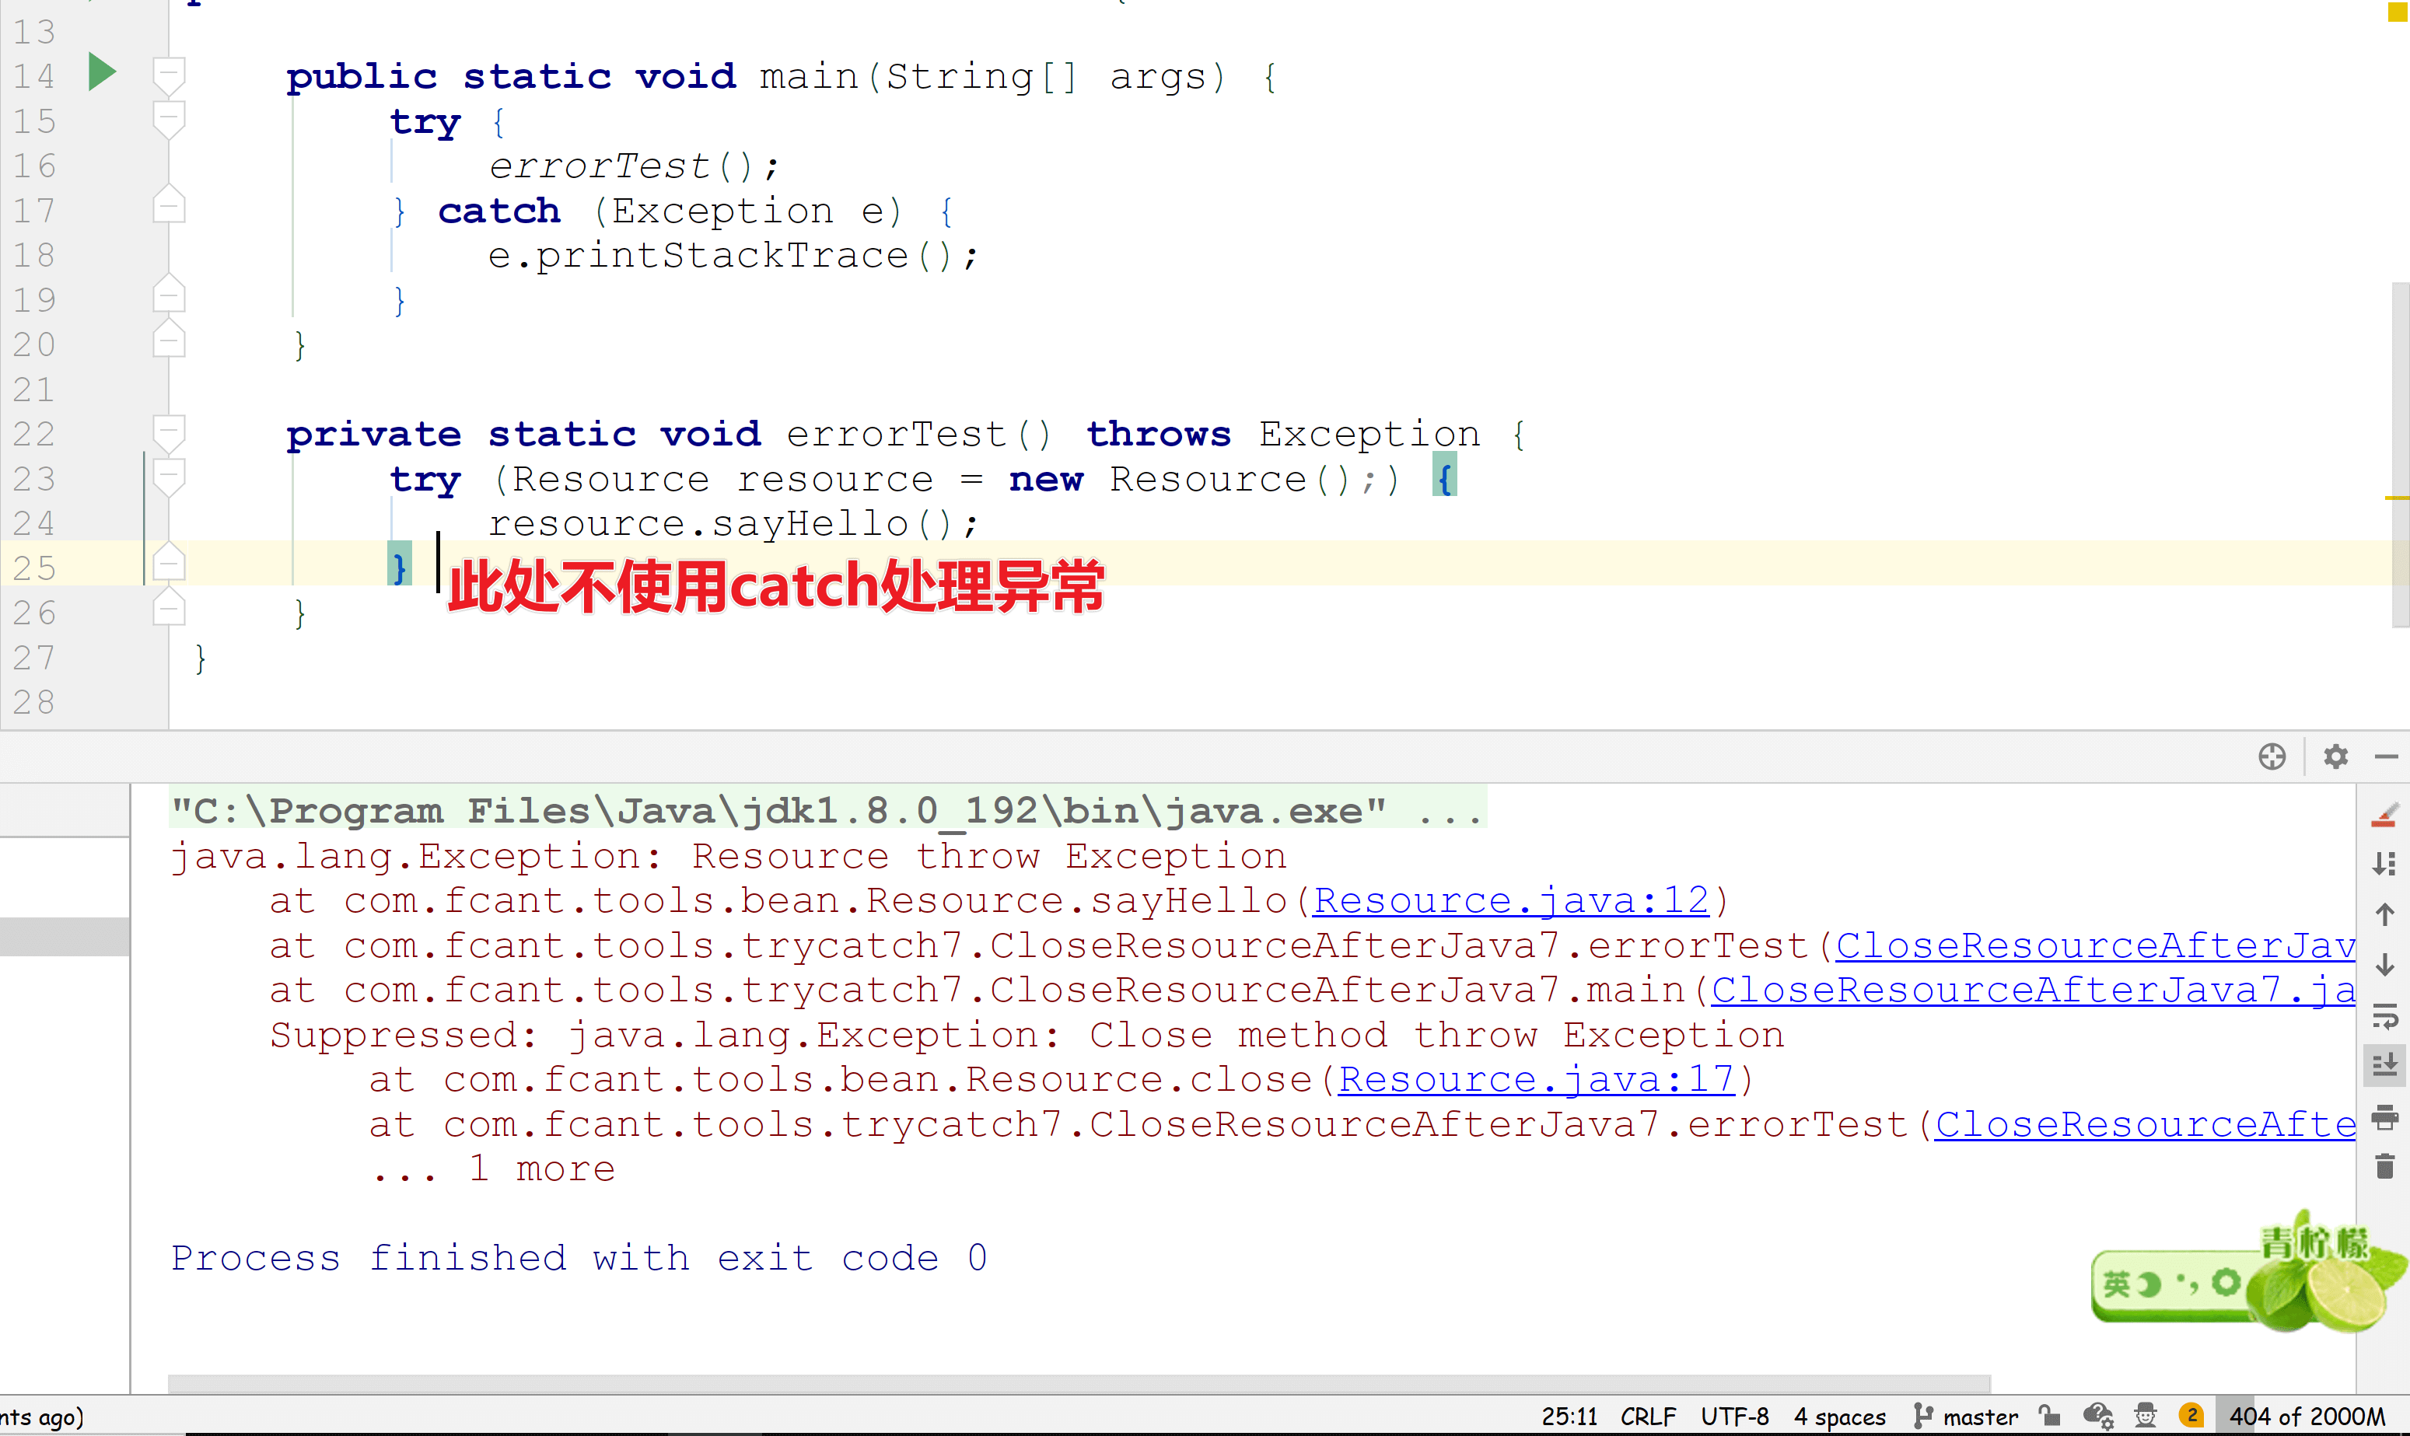Navigate Down the Stack Trace
Viewport: 2410px width, 1436px height.
(2384, 965)
